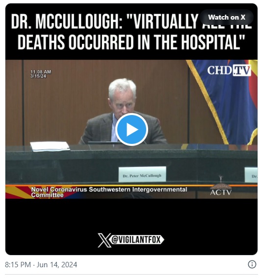Click the ACTV logo watermark

221,192
